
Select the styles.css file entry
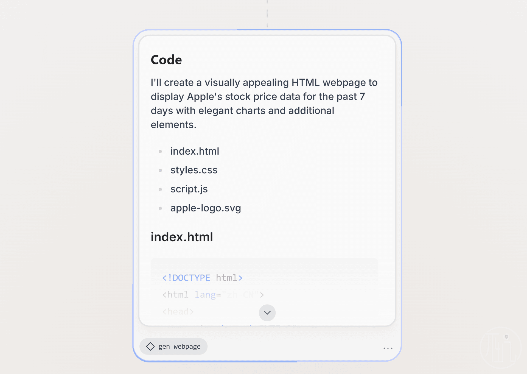[194, 170]
